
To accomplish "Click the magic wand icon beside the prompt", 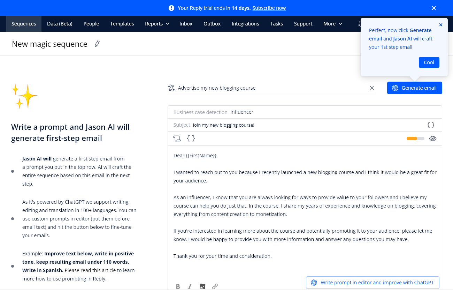I will pyautogui.click(x=171, y=88).
